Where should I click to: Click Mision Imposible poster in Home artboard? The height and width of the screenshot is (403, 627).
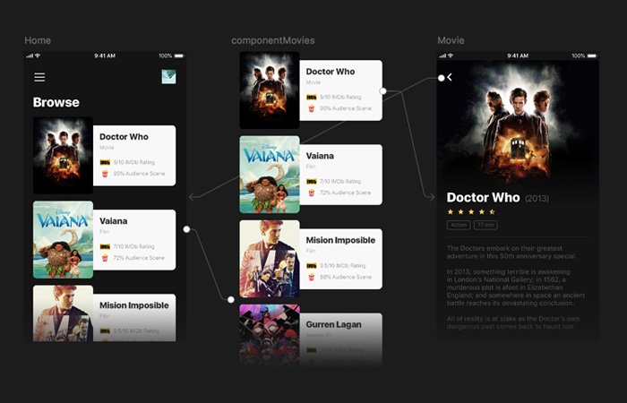click(x=64, y=313)
